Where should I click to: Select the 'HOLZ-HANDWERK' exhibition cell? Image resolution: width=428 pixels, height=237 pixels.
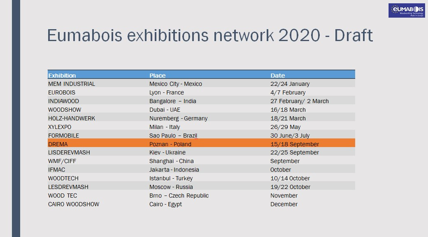[x=72, y=118]
